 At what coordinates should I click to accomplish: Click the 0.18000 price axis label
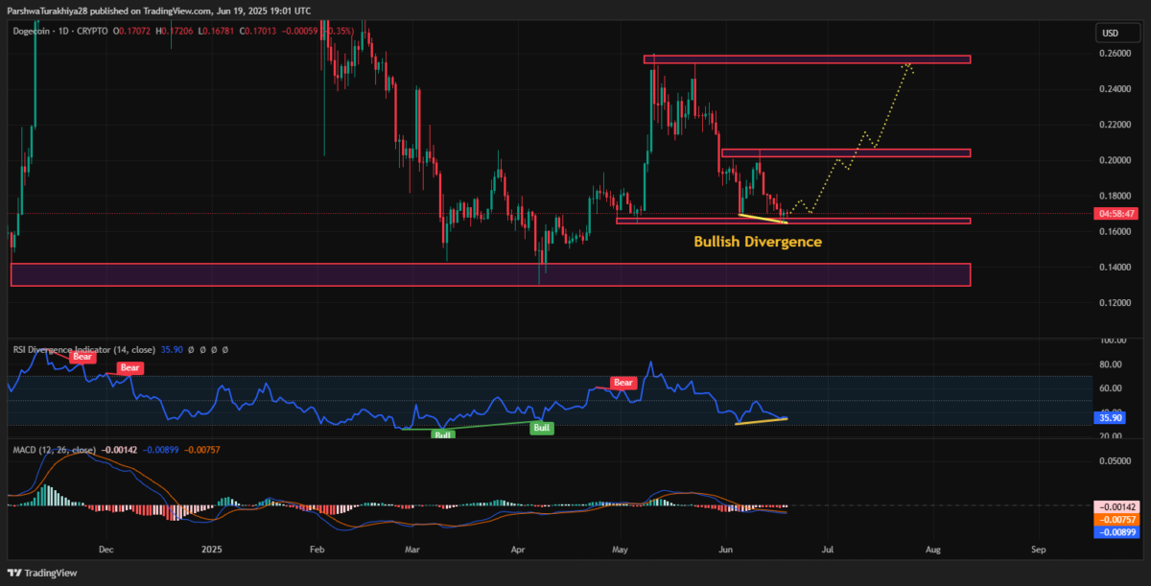1115,196
